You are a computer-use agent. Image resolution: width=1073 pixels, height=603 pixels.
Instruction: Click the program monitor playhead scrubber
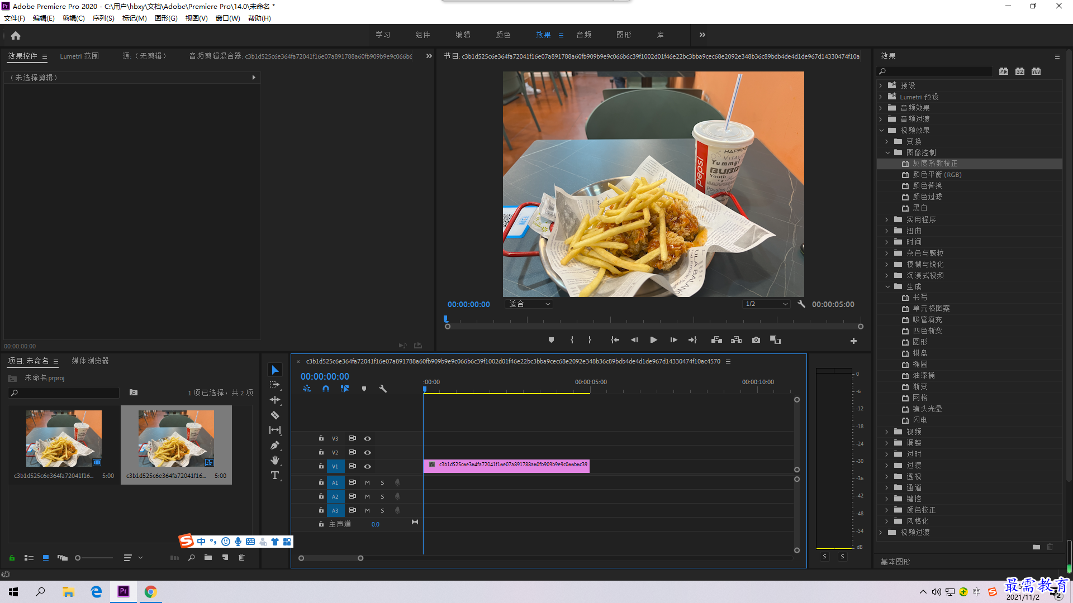(x=445, y=319)
